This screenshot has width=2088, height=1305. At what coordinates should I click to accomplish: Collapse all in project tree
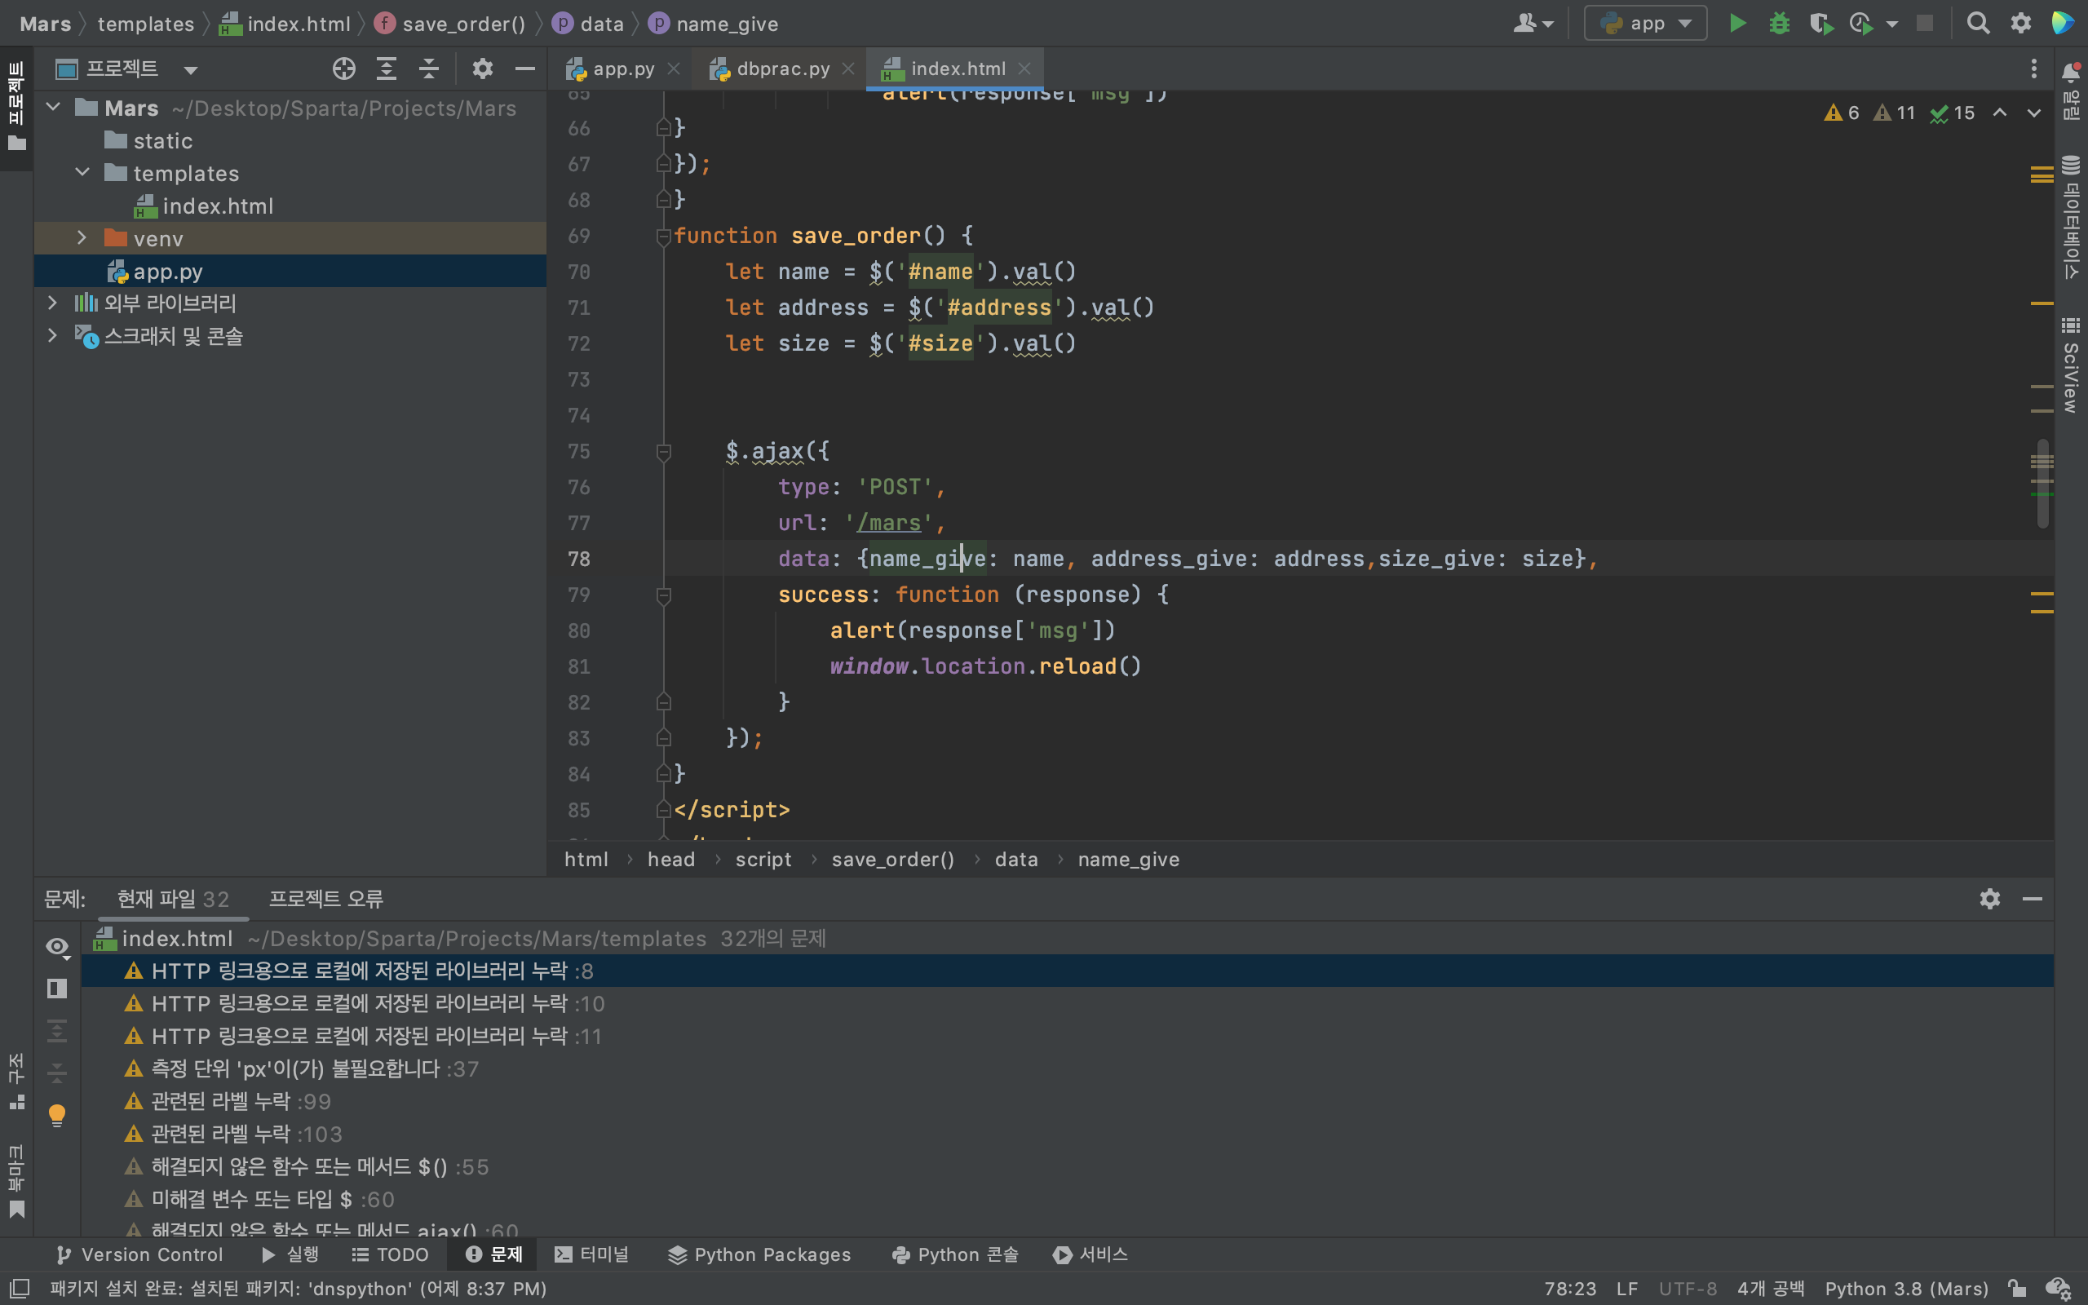[x=429, y=69]
